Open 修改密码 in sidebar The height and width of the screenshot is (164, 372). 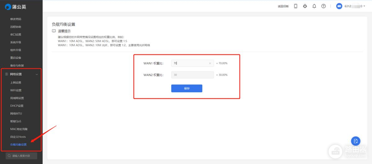(16, 19)
